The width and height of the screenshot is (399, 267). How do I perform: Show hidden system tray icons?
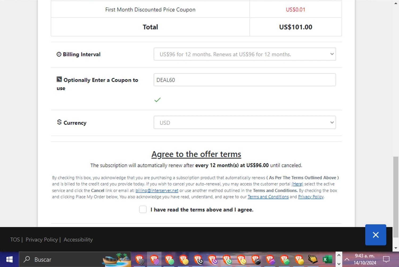[347, 260]
